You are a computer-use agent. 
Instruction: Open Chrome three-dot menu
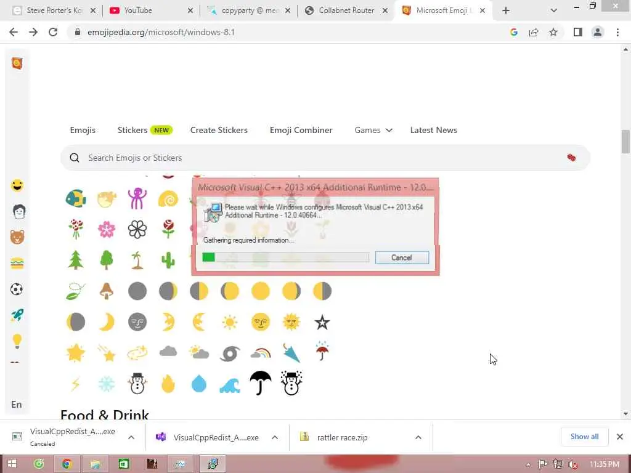(617, 32)
